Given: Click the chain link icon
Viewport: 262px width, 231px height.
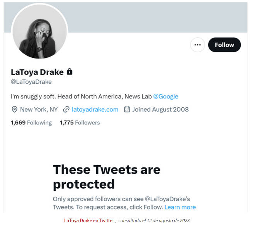Looking at the screenshot, I should click(66, 109).
